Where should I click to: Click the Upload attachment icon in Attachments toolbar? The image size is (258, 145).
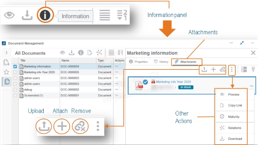point(204,69)
